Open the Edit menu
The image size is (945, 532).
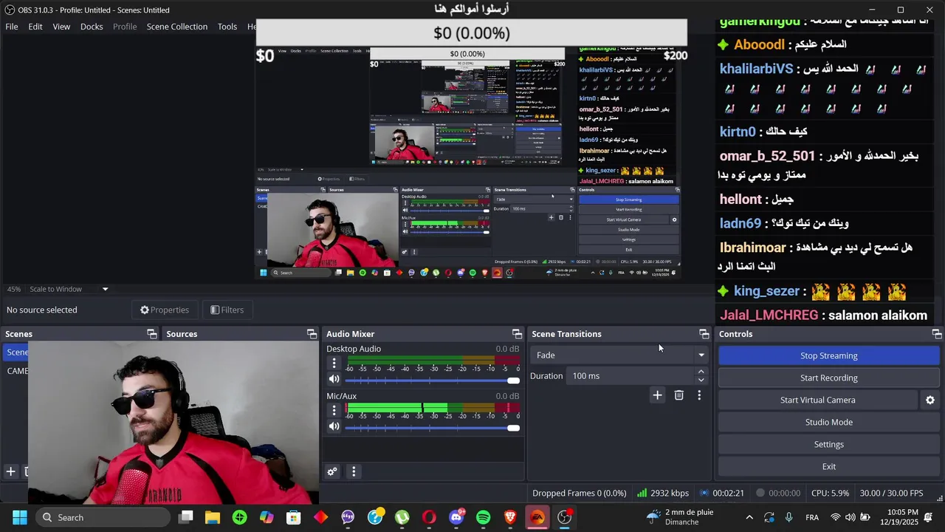(35, 27)
